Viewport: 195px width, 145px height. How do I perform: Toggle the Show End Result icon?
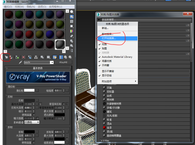click(x=61, y=57)
